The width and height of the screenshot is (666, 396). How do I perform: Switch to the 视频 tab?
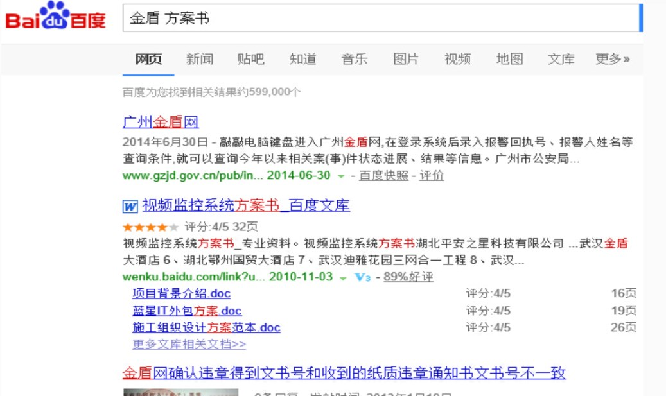pyautogui.click(x=457, y=58)
